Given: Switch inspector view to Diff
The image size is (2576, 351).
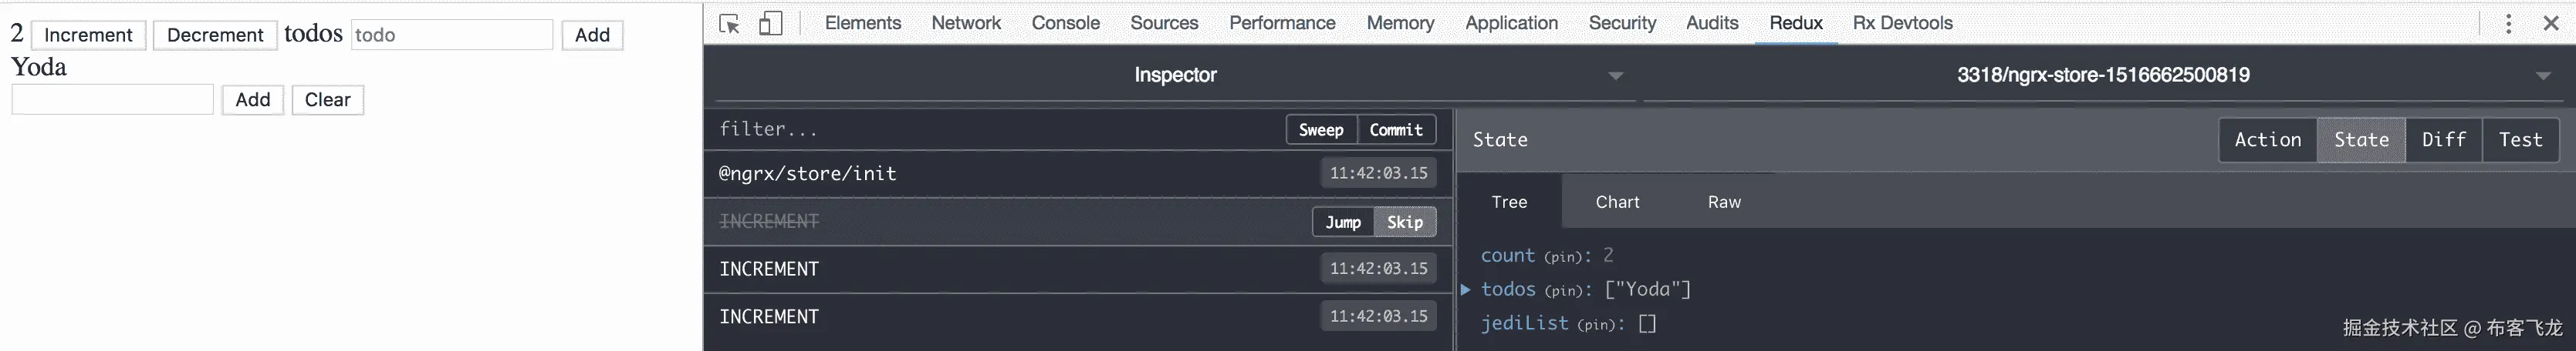Looking at the screenshot, I should 2443,139.
